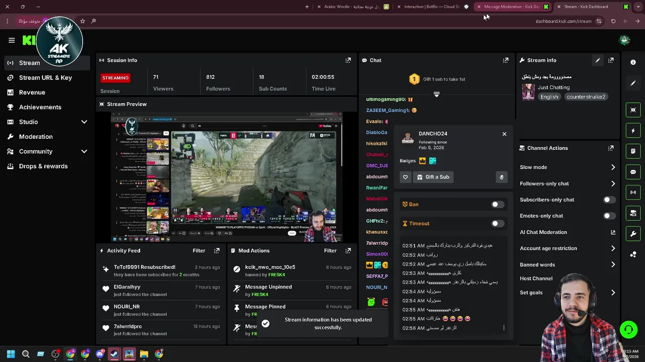The height and width of the screenshot is (362, 645).
Task: Open AI Chat Moderation link
Action: click(x=567, y=232)
